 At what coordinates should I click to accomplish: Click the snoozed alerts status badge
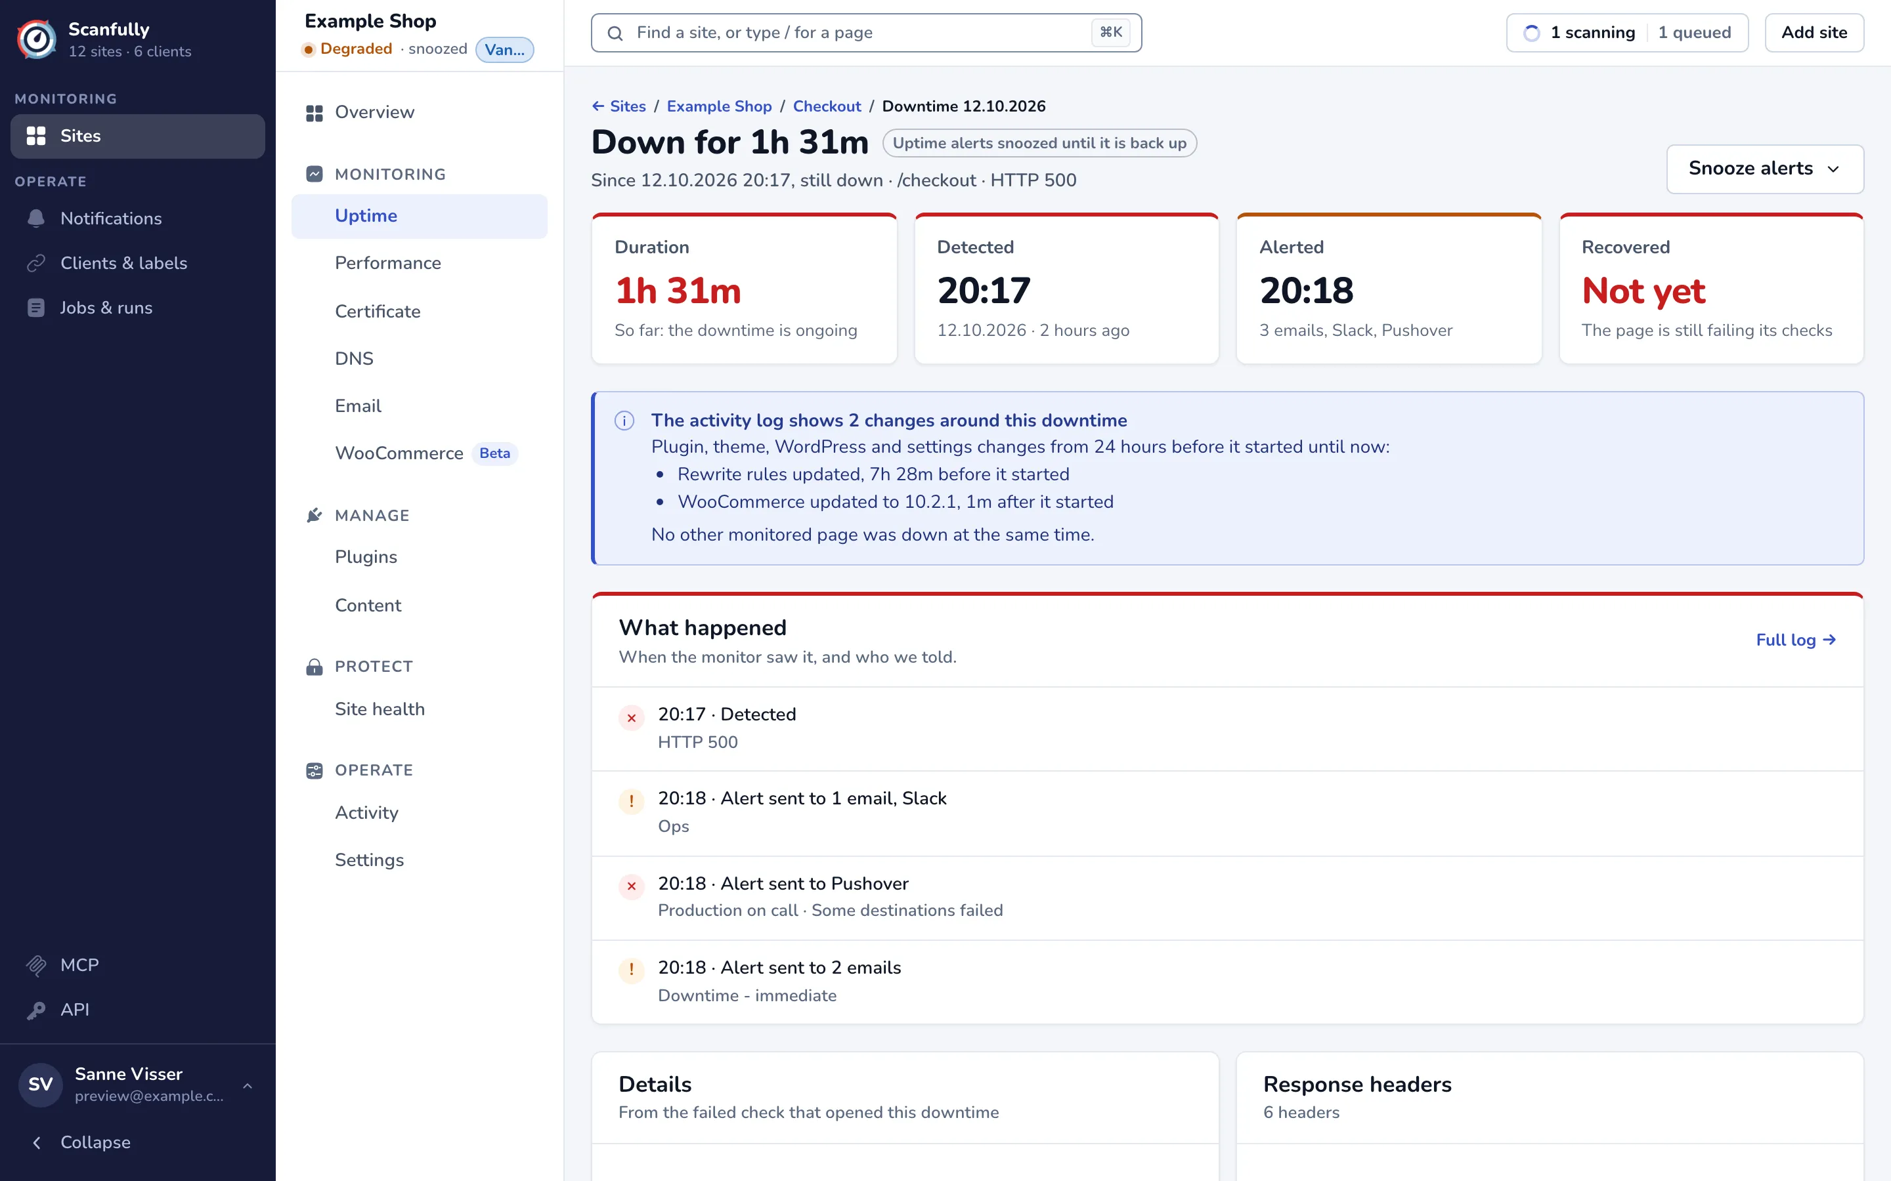(x=1039, y=144)
